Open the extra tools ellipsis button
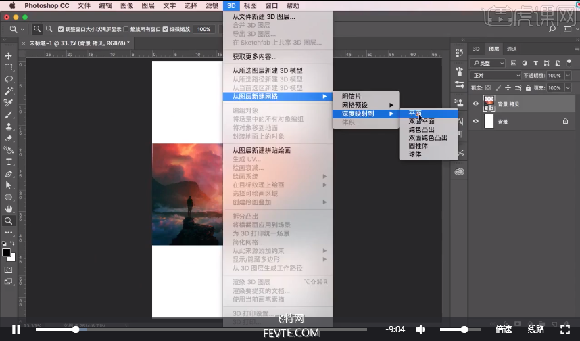Screen dimensions: 580x341 [9, 233]
